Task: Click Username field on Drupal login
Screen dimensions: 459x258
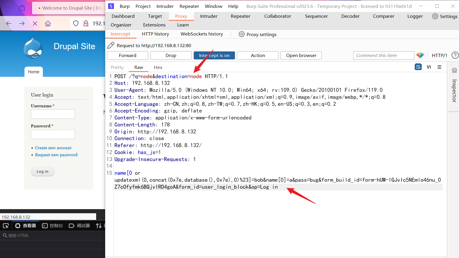Action: pyautogui.click(x=53, y=114)
